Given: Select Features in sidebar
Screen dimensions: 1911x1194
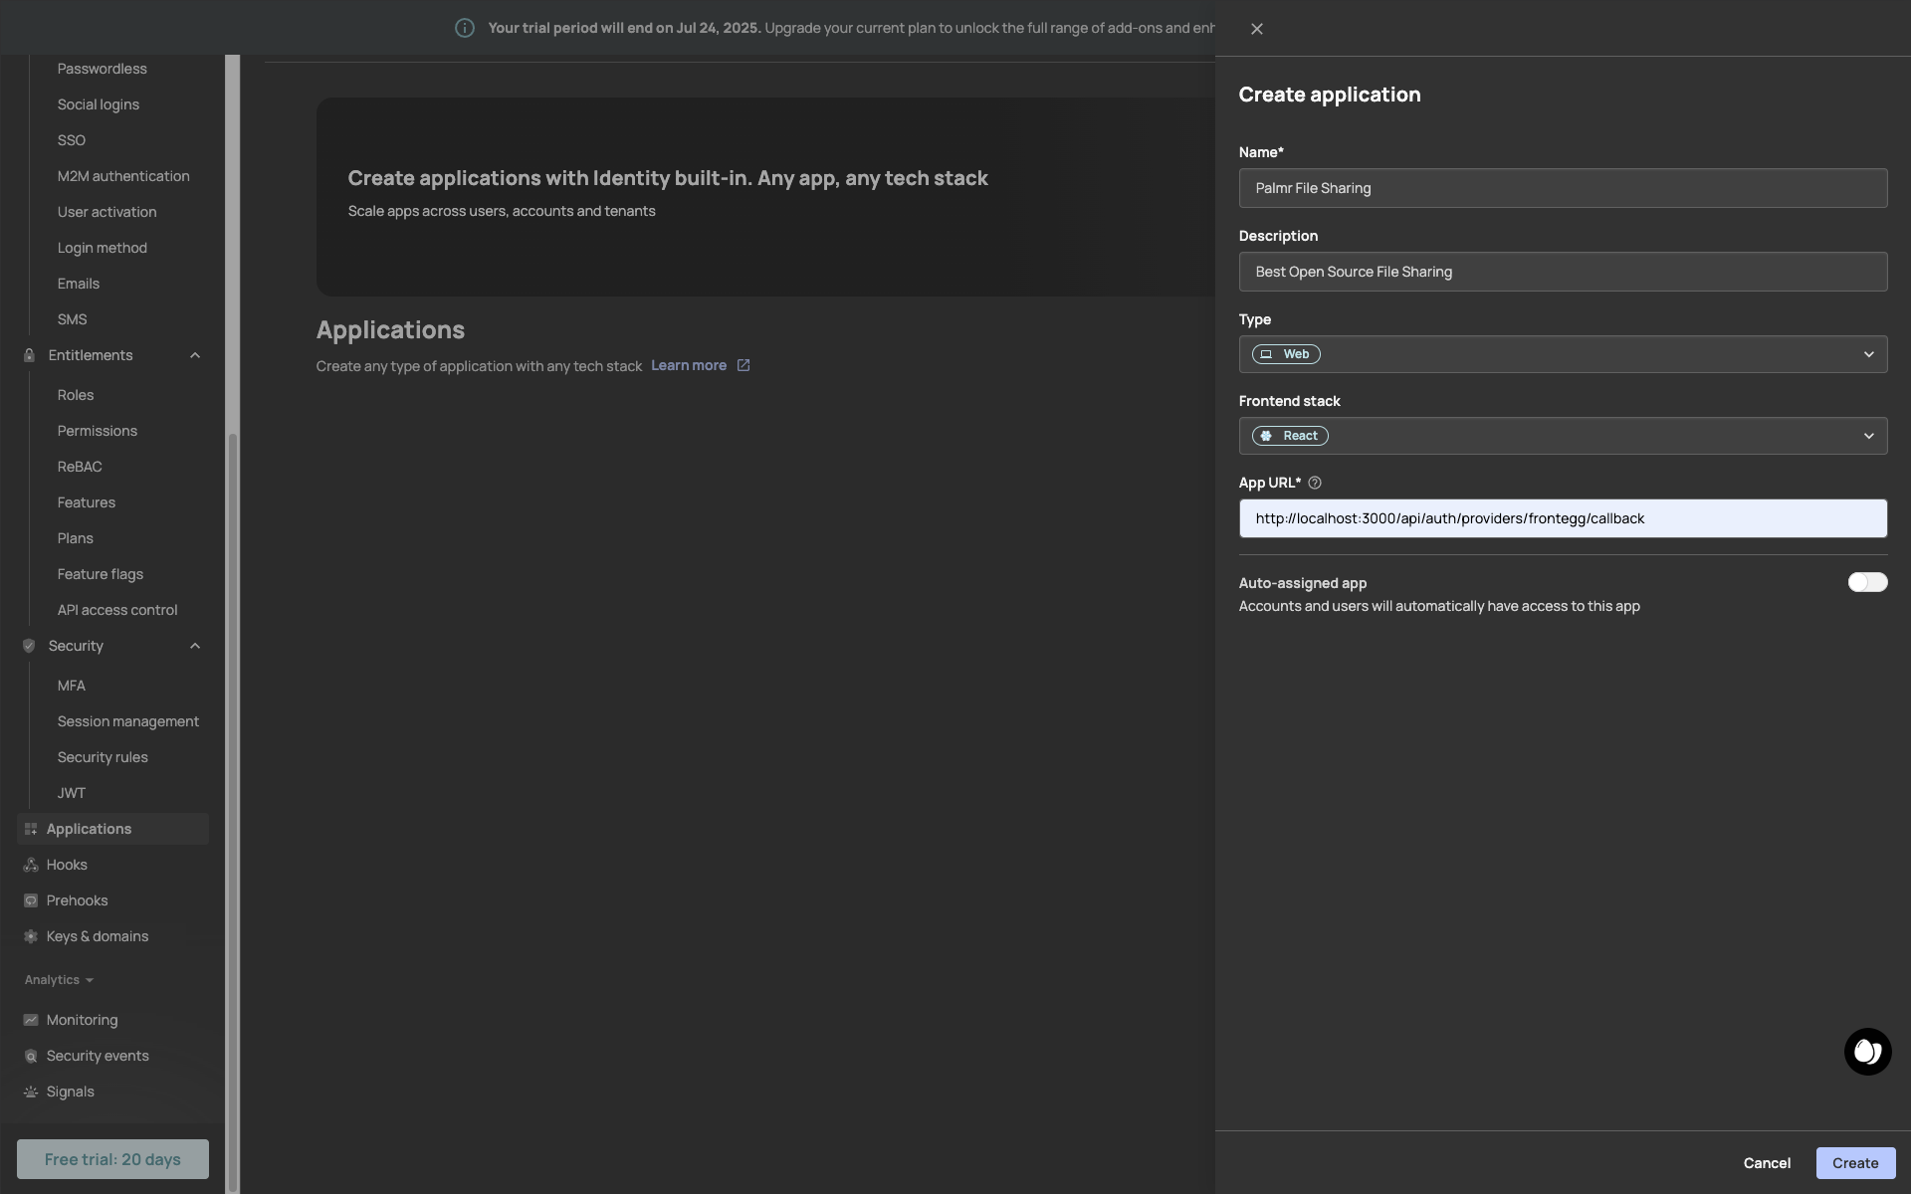Looking at the screenshot, I should 87,502.
